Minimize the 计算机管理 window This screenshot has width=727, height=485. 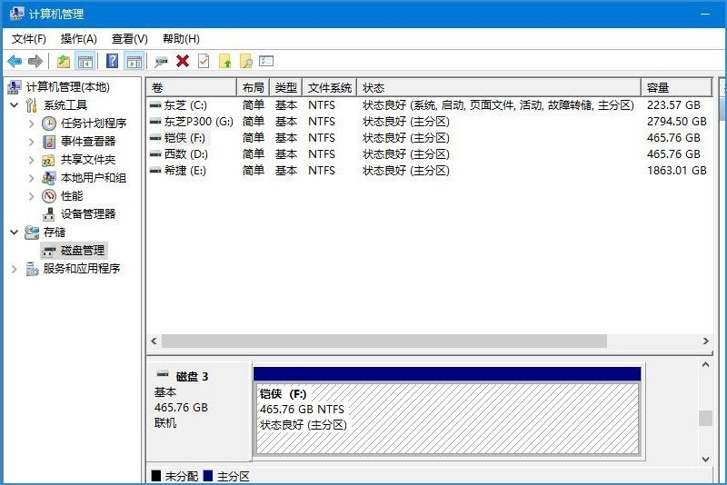coord(705,14)
